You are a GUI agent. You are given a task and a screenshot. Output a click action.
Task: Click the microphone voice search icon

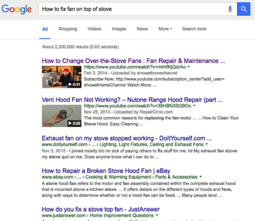pos(230,9)
